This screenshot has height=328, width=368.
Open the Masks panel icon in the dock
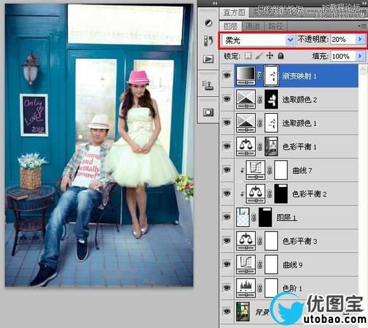208,112
